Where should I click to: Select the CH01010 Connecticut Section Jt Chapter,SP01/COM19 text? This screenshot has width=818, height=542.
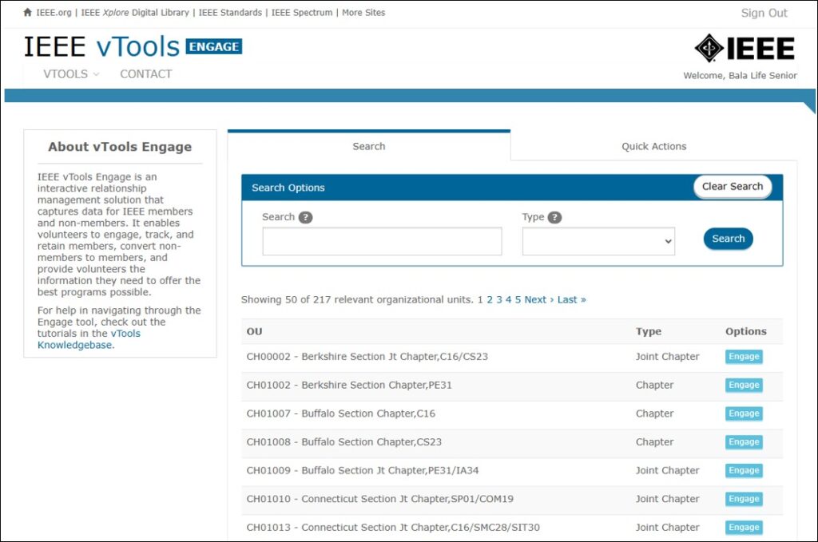point(380,499)
